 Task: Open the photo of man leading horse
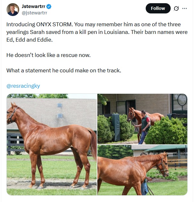click(x=142, y=119)
